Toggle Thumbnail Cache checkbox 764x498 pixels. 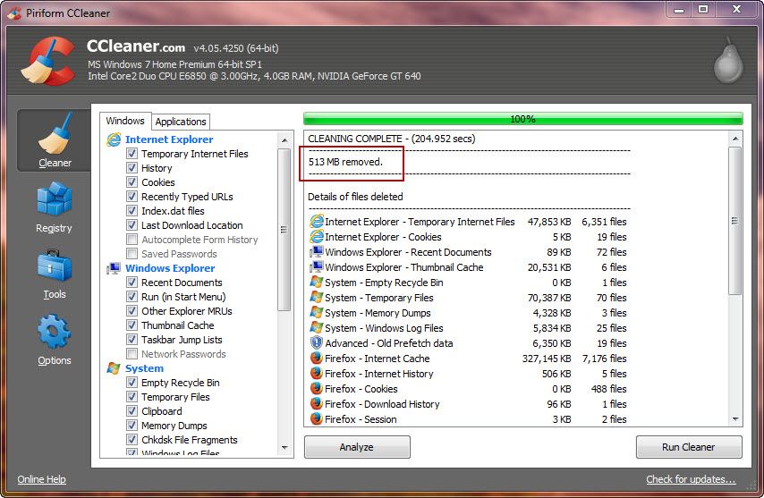coord(132,325)
